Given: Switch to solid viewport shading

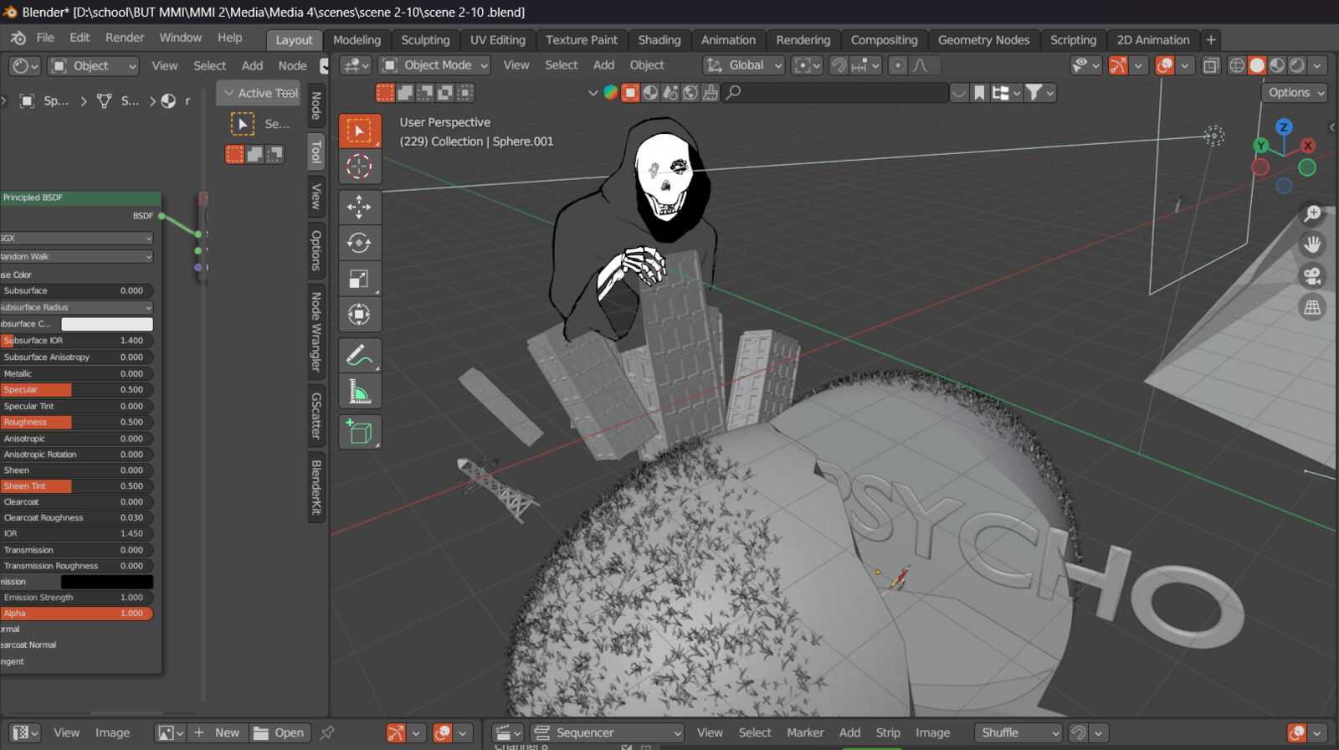Looking at the screenshot, I should click(1257, 65).
